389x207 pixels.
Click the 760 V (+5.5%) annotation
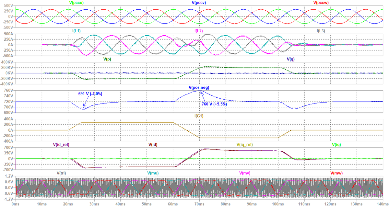[x=215, y=104]
